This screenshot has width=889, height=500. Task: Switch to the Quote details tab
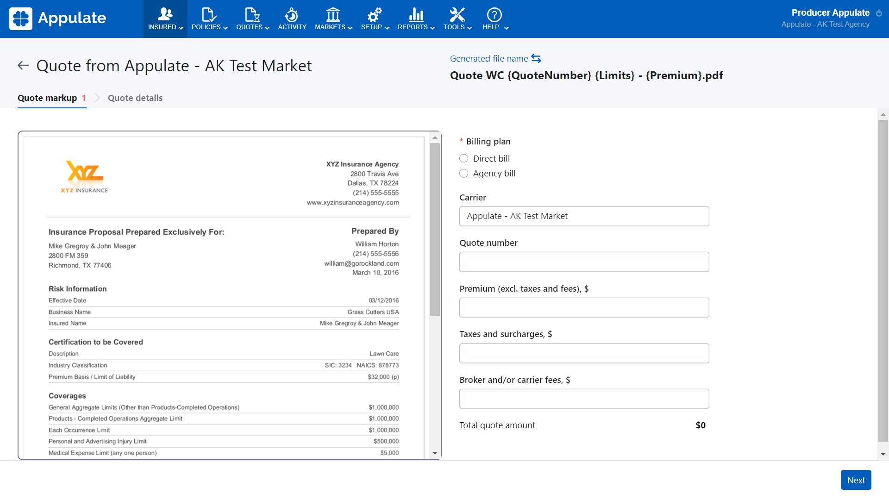click(x=135, y=98)
